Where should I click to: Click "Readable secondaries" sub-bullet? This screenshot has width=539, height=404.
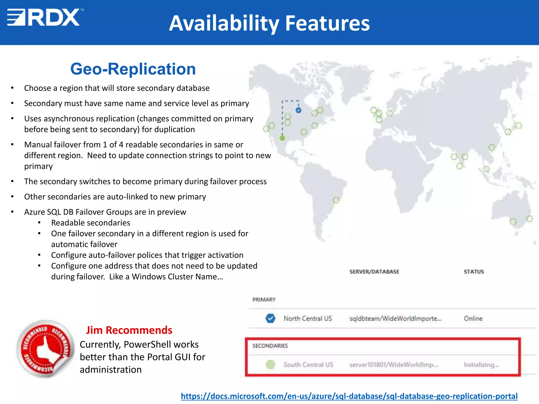point(91,223)
